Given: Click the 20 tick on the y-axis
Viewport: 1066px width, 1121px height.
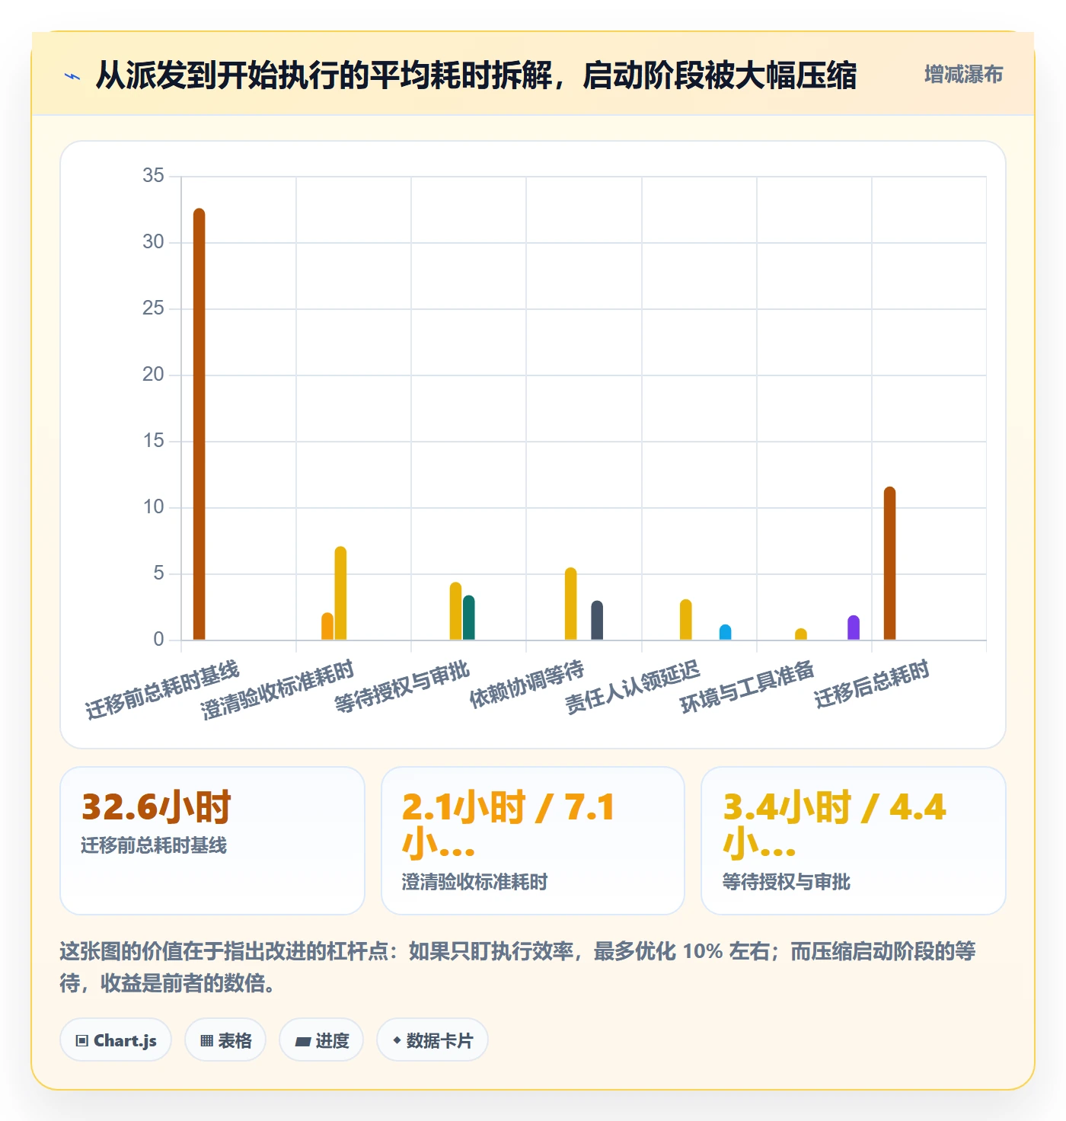Looking at the screenshot, I should pos(153,375).
